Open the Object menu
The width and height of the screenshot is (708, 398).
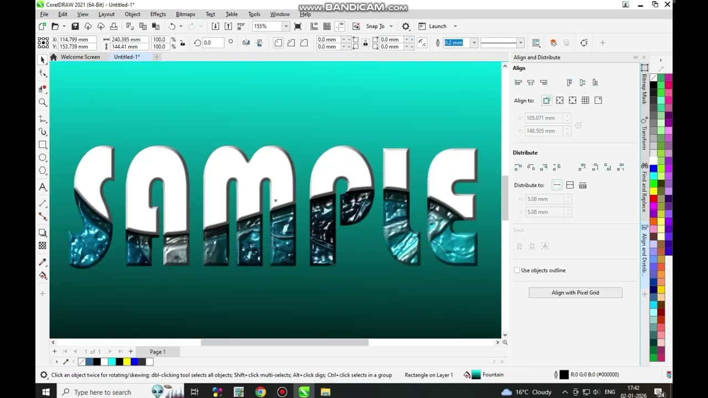132,14
